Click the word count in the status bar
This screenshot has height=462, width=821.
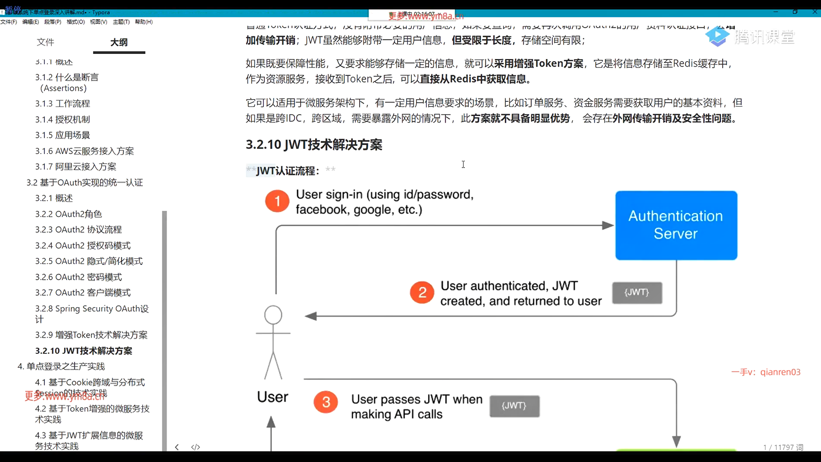(x=783, y=447)
